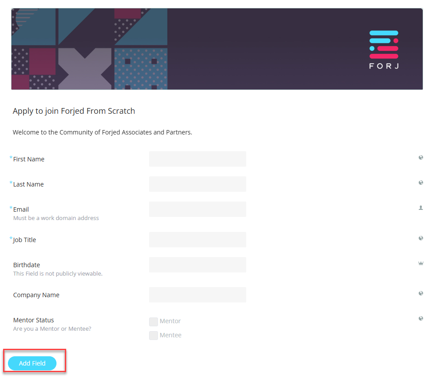Click the 'Apply to join Forjed From Scratch' heading

point(74,111)
